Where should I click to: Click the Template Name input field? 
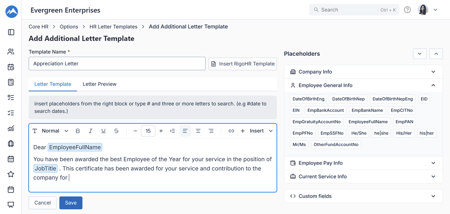tap(117, 64)
